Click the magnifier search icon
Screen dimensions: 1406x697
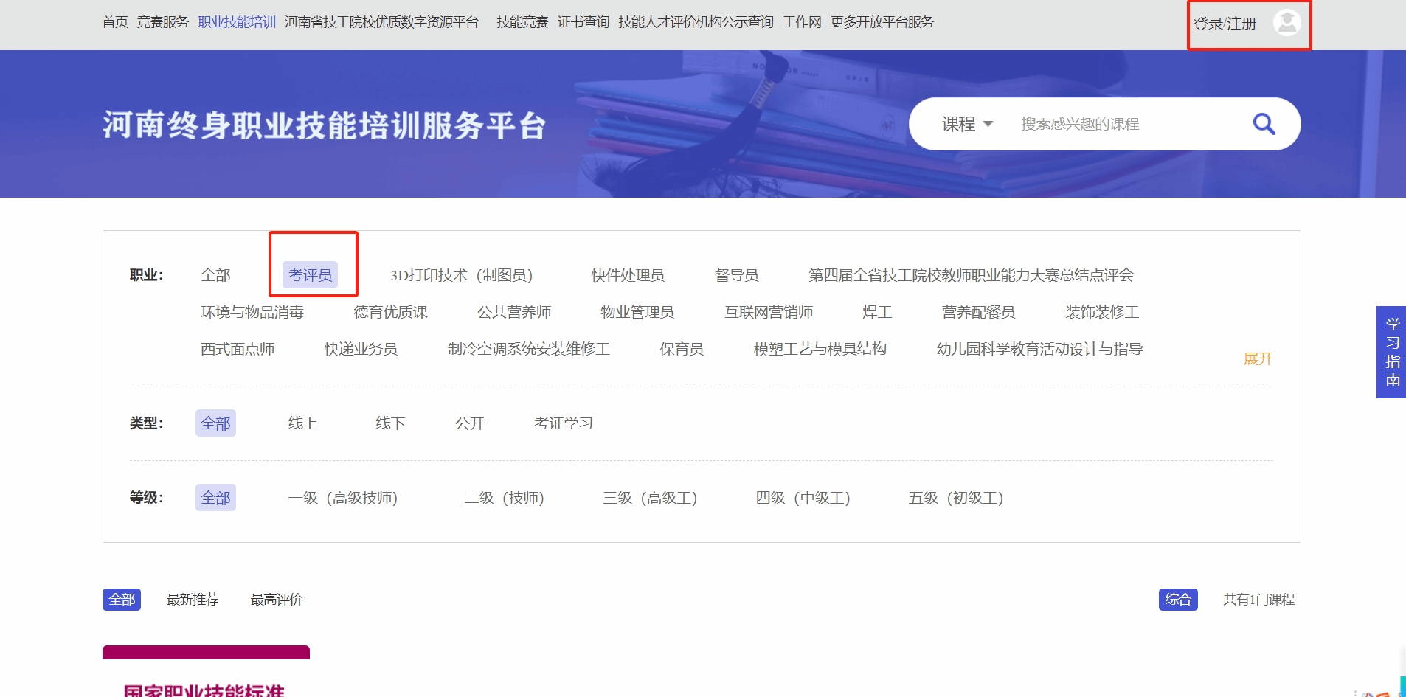click(1264, 124)
